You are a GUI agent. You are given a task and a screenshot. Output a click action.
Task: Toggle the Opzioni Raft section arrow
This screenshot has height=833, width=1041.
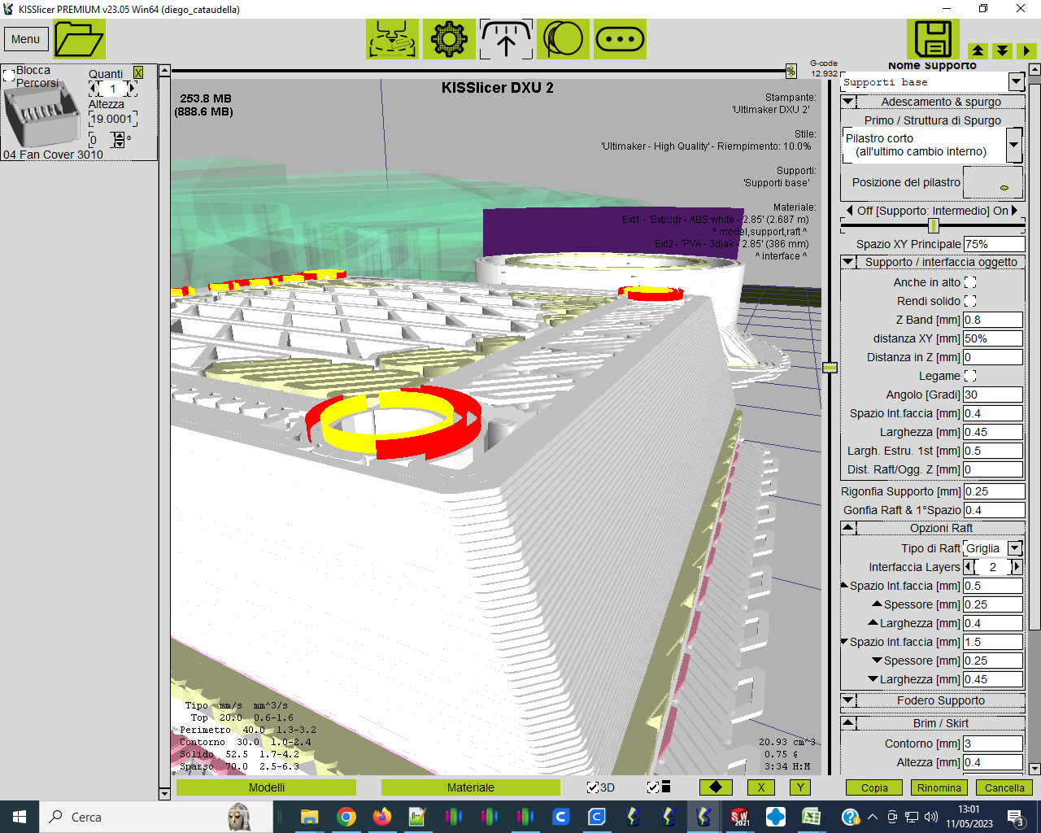coord(848,528)
